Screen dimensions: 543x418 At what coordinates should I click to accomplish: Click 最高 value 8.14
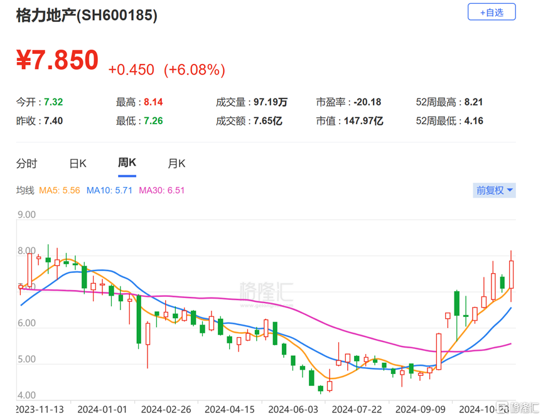[x=153, y=102]
